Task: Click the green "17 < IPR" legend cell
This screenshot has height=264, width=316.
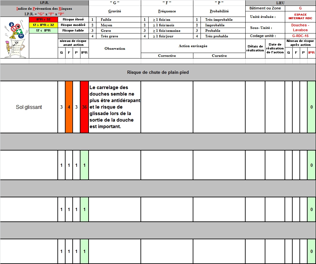Action: coord(43,31)
